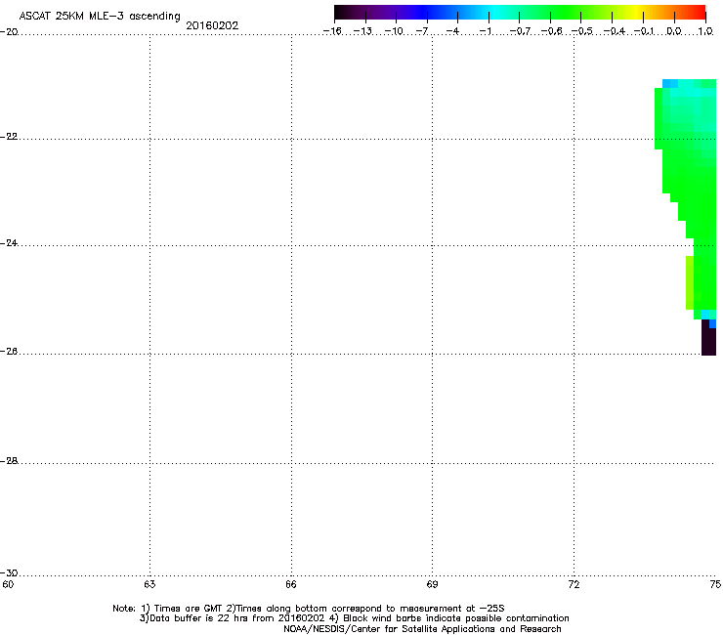723x635 pixels.
Task: Click the 63 longitude axis label
Action: (x=149, y=585)
